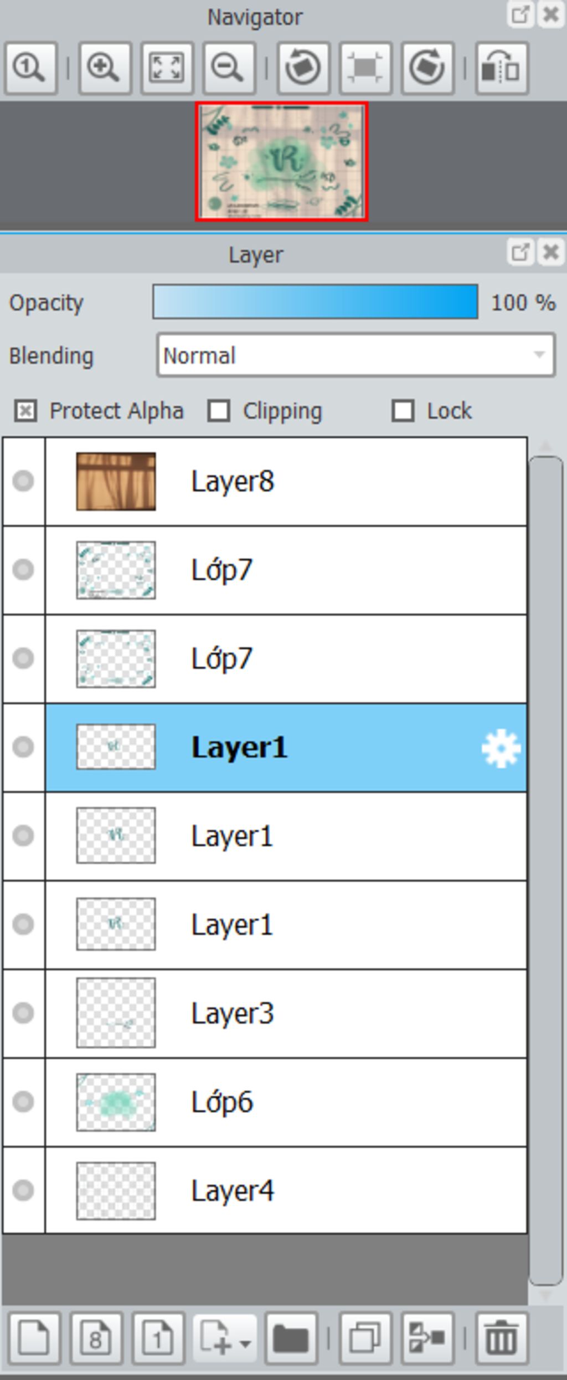Flip canvas view horizontally
Screen dimensions: 567x1380
click(x=501, y=68)
